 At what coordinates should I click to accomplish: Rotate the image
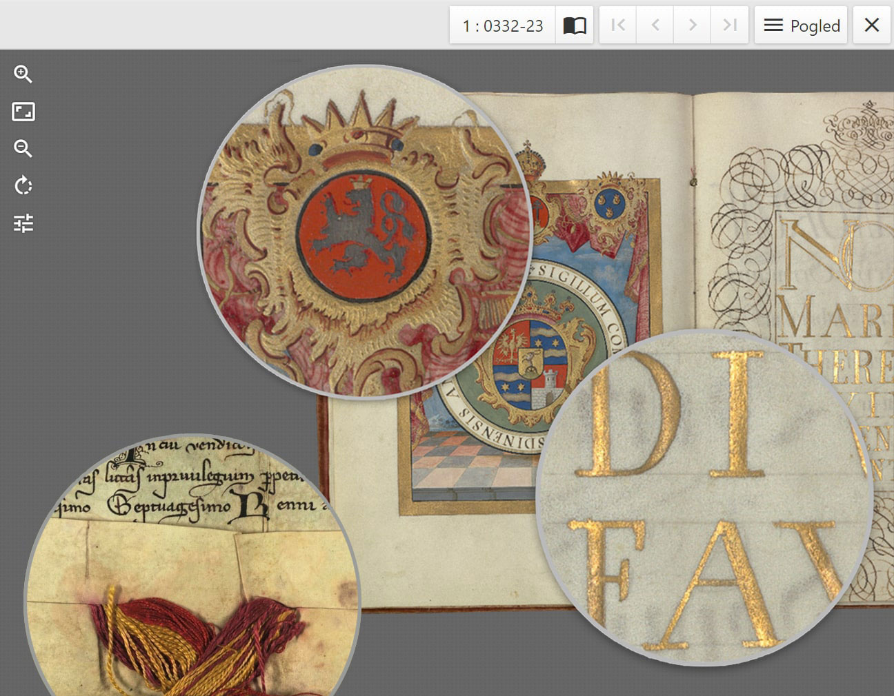pos(23,186)
